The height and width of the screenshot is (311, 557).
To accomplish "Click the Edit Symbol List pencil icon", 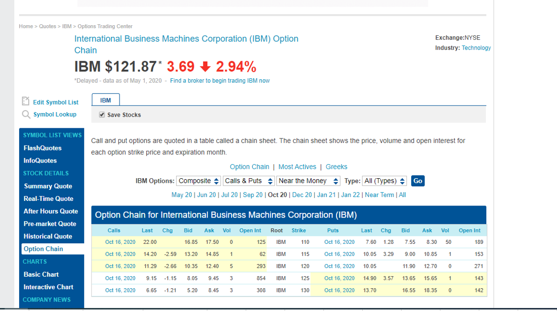I will coord(26,102).
